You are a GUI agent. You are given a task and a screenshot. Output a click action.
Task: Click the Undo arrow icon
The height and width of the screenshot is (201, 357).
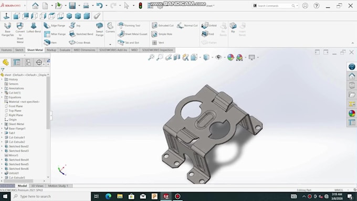(x=100, y=5)
